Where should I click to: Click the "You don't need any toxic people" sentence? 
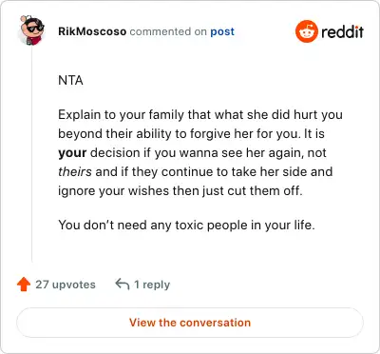186,226
